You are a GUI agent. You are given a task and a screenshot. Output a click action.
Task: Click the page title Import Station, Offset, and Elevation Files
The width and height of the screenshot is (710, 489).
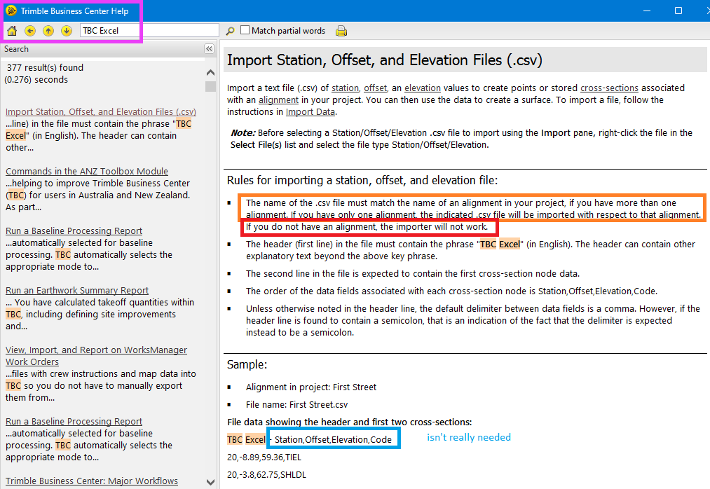[384, 60]
